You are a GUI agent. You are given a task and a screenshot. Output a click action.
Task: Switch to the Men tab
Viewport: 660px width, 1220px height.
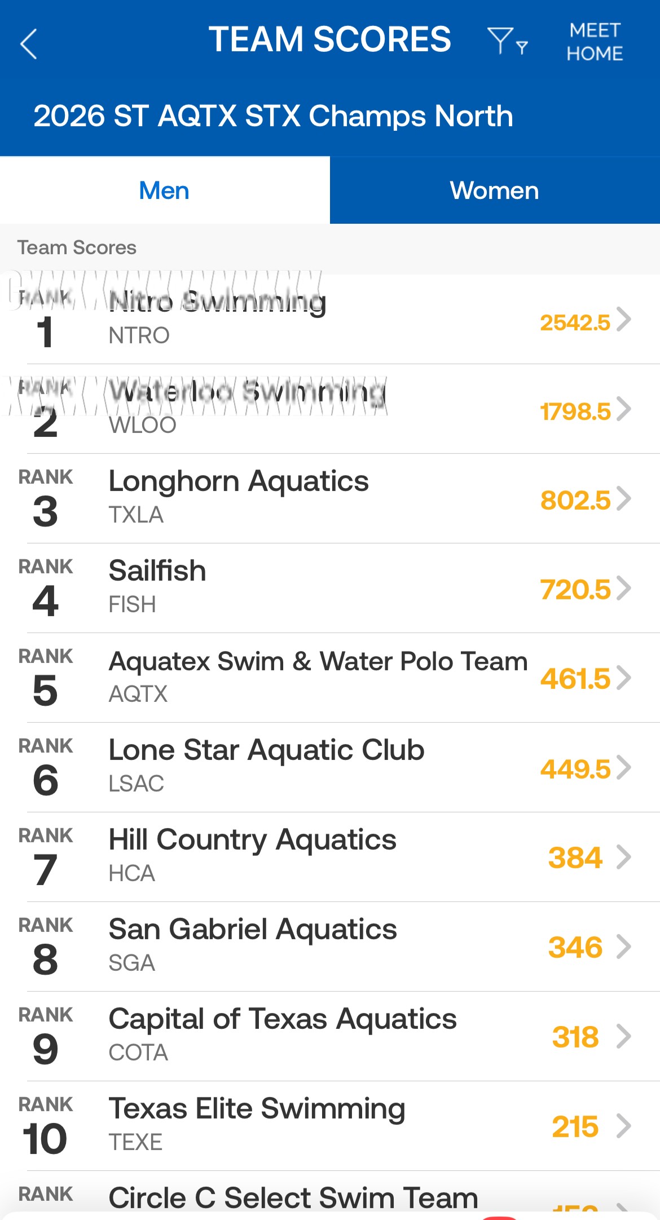click(164, 191)
